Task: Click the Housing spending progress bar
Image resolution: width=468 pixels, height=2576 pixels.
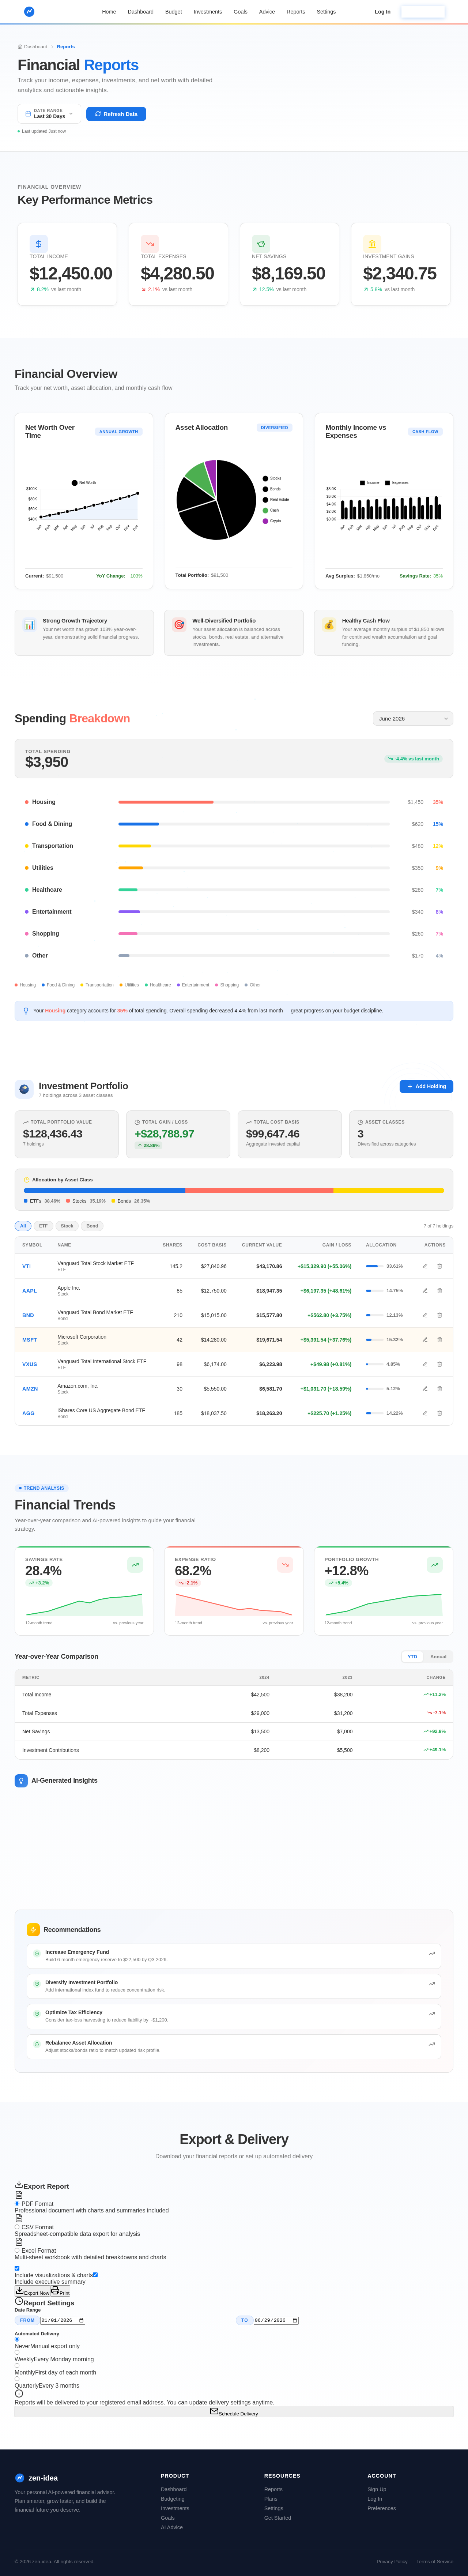Action: [254, 802]
